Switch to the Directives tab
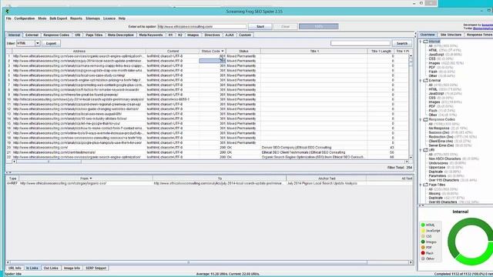Image resolution: width=493 pixels, height=277 pixels. 213,35
